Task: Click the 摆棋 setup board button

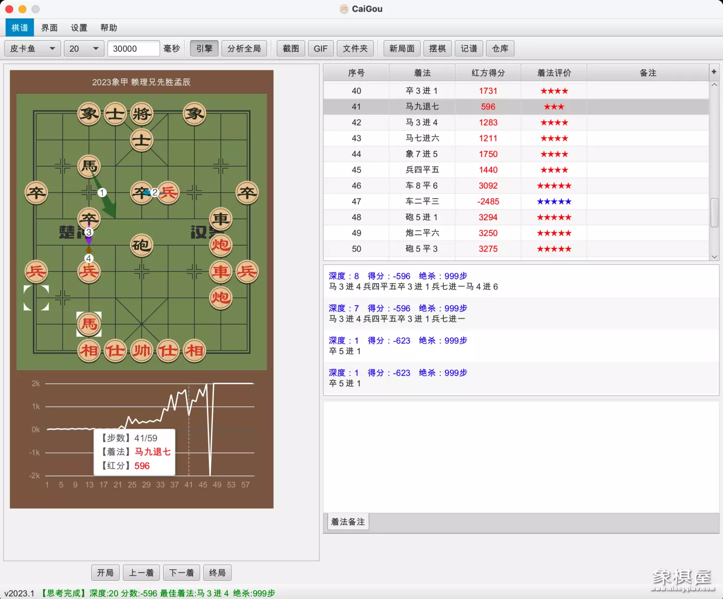Action: [437, 49]
